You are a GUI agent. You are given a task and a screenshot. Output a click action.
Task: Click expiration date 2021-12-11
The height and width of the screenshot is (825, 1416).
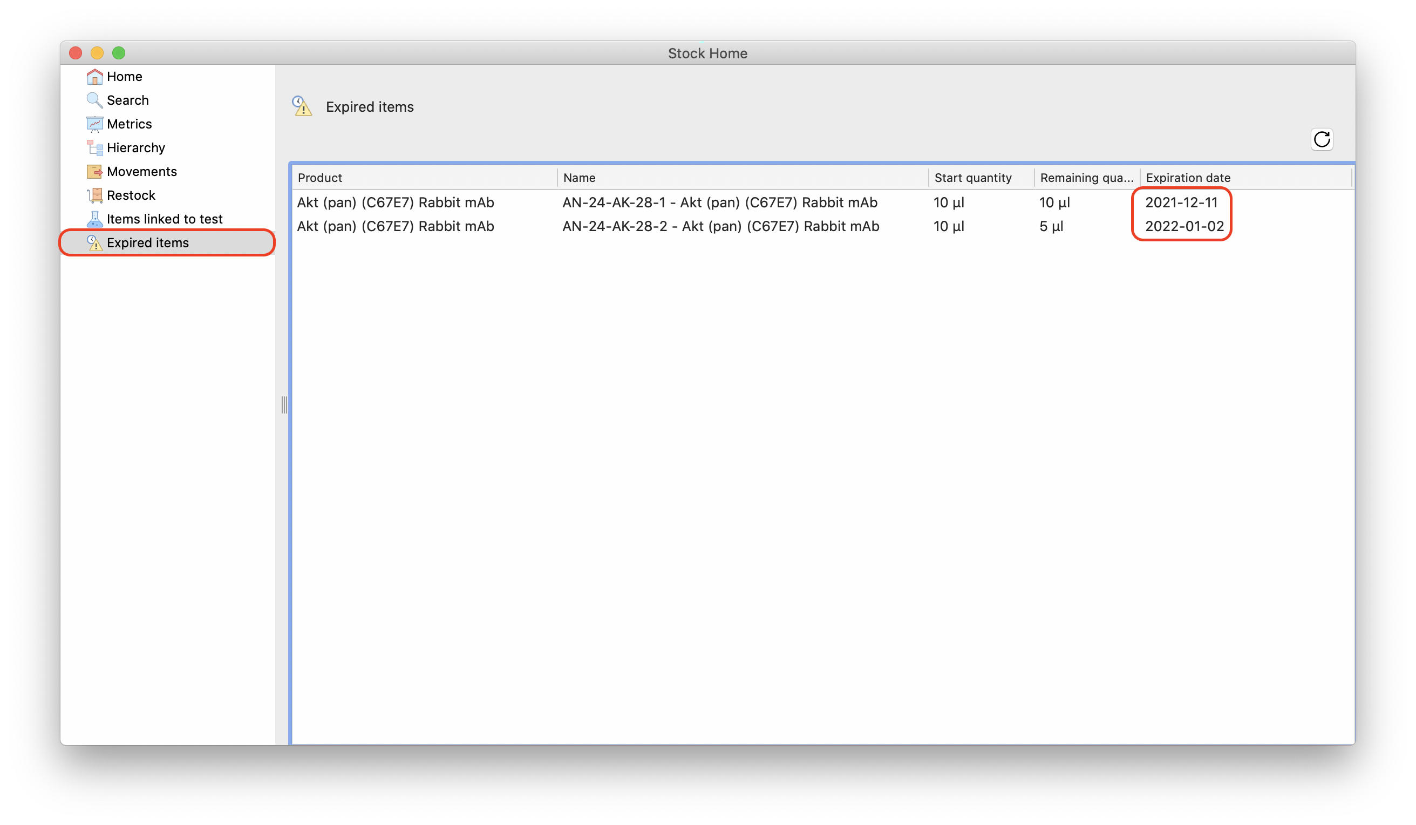point(1181,202)
